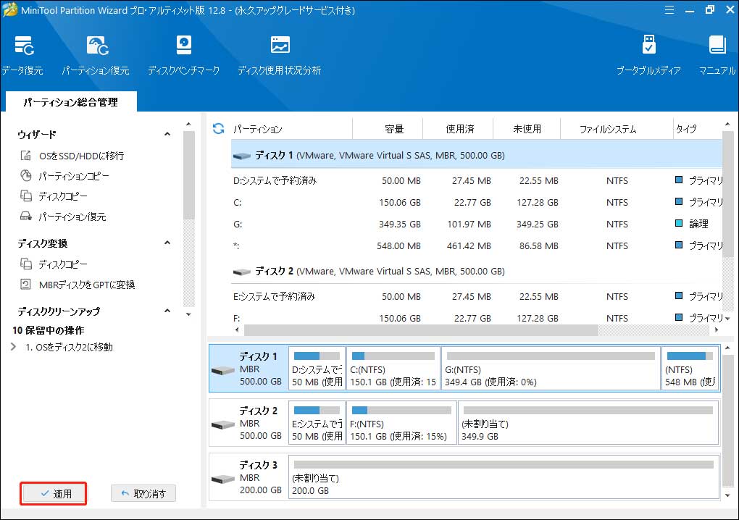Undo changes with the 取り消す button
Image resolution: width=739 pixels, height=520 pixels.
click(143, 493)
